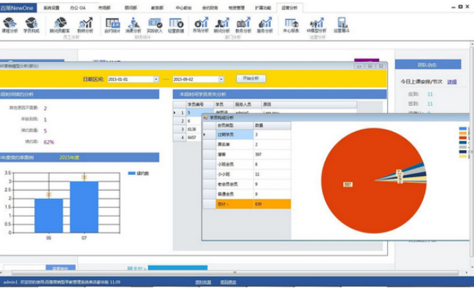Viewport: 474px width, 288px height.
Task: Open the 4R模型分析 model analysis icon
Action: point(316,25)
